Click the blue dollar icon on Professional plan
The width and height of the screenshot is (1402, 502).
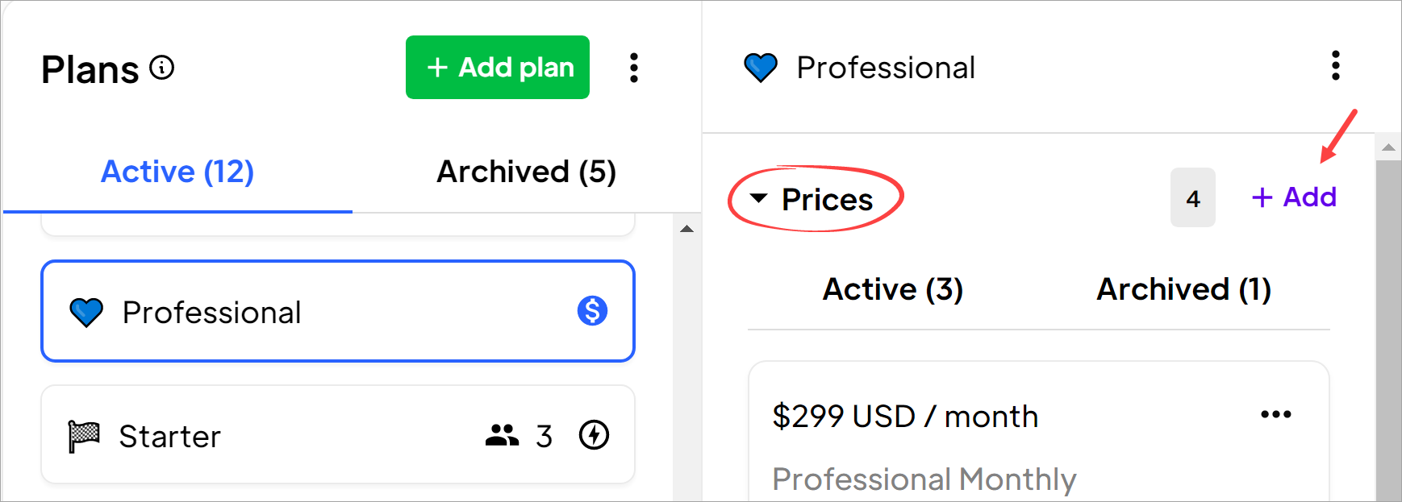click(x=592, y=310)
